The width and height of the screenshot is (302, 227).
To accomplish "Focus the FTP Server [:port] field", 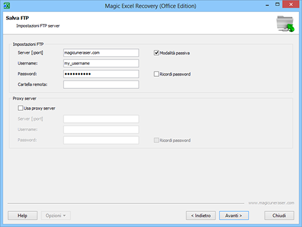I will pos(101,53).
